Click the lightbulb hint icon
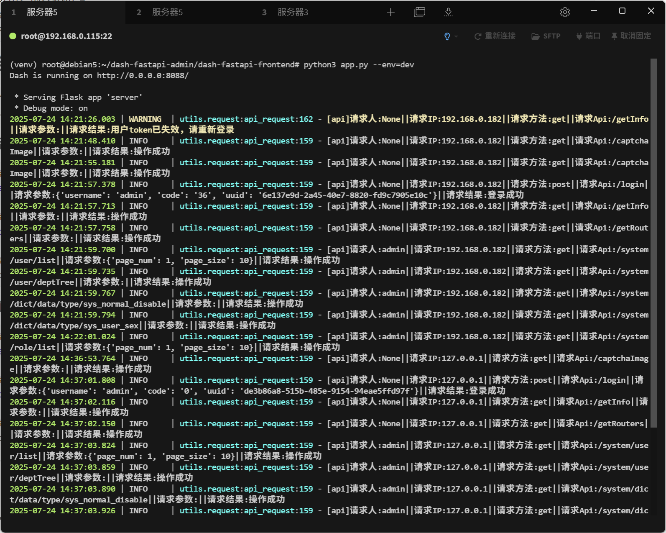 (447, 36)
